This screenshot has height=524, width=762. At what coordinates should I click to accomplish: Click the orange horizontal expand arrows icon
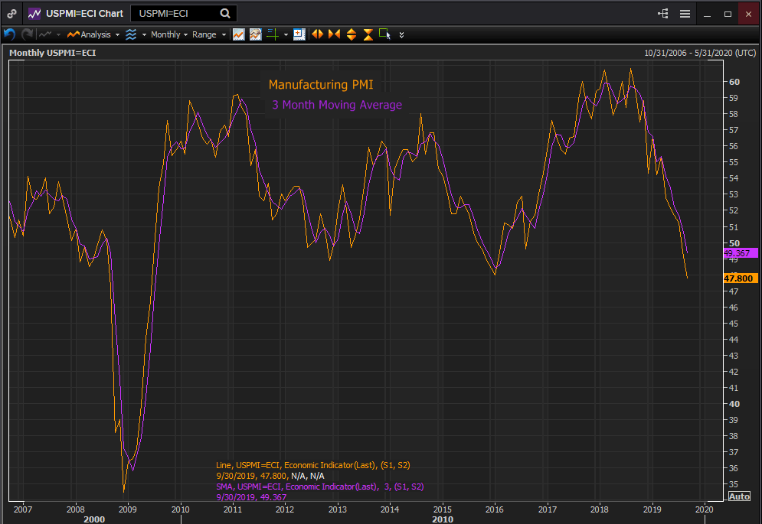pos(316,34)
